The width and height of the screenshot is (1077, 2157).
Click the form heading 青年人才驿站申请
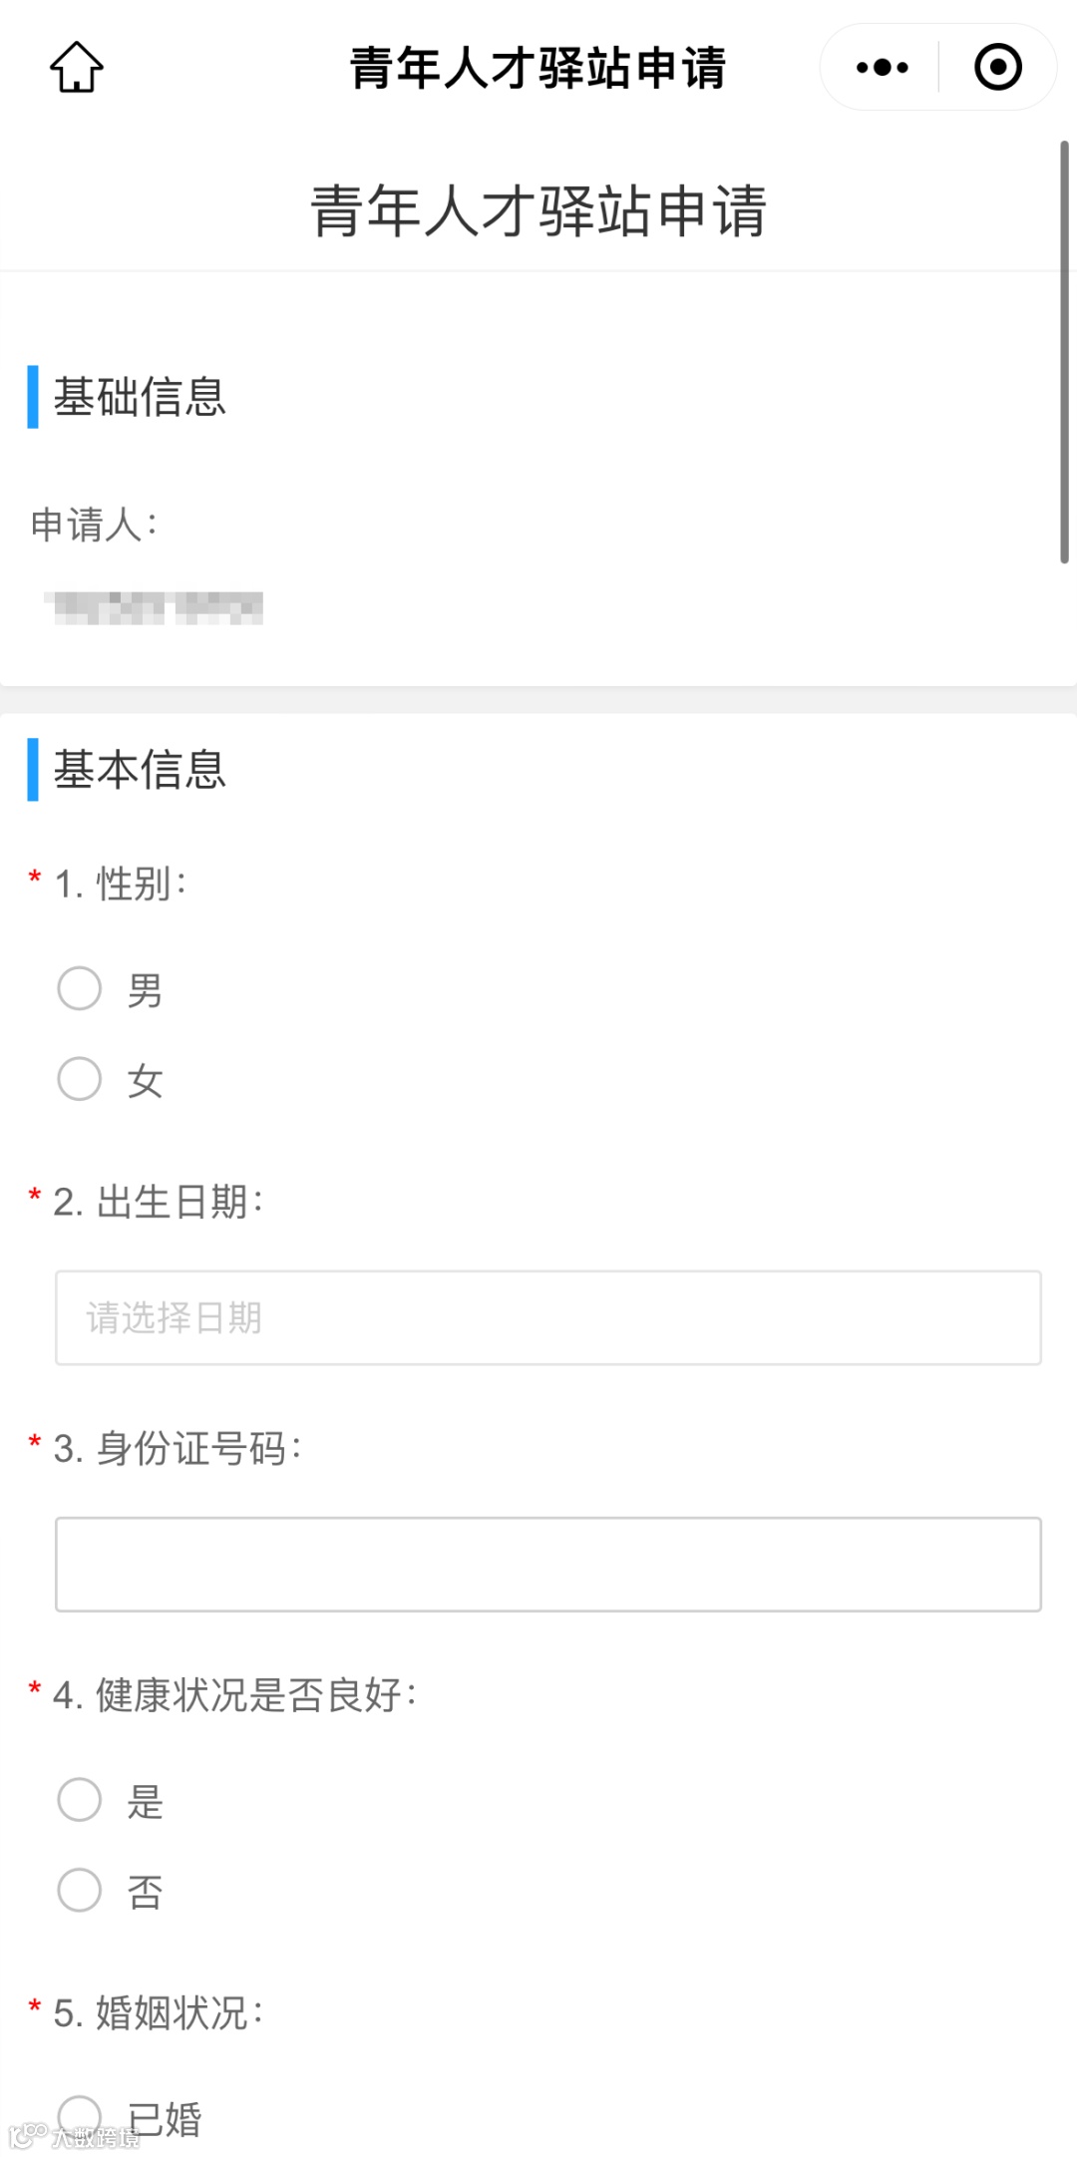pos(538,211)
